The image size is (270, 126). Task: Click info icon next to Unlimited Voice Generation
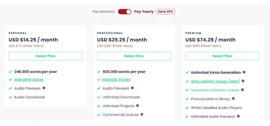point(244,72)
